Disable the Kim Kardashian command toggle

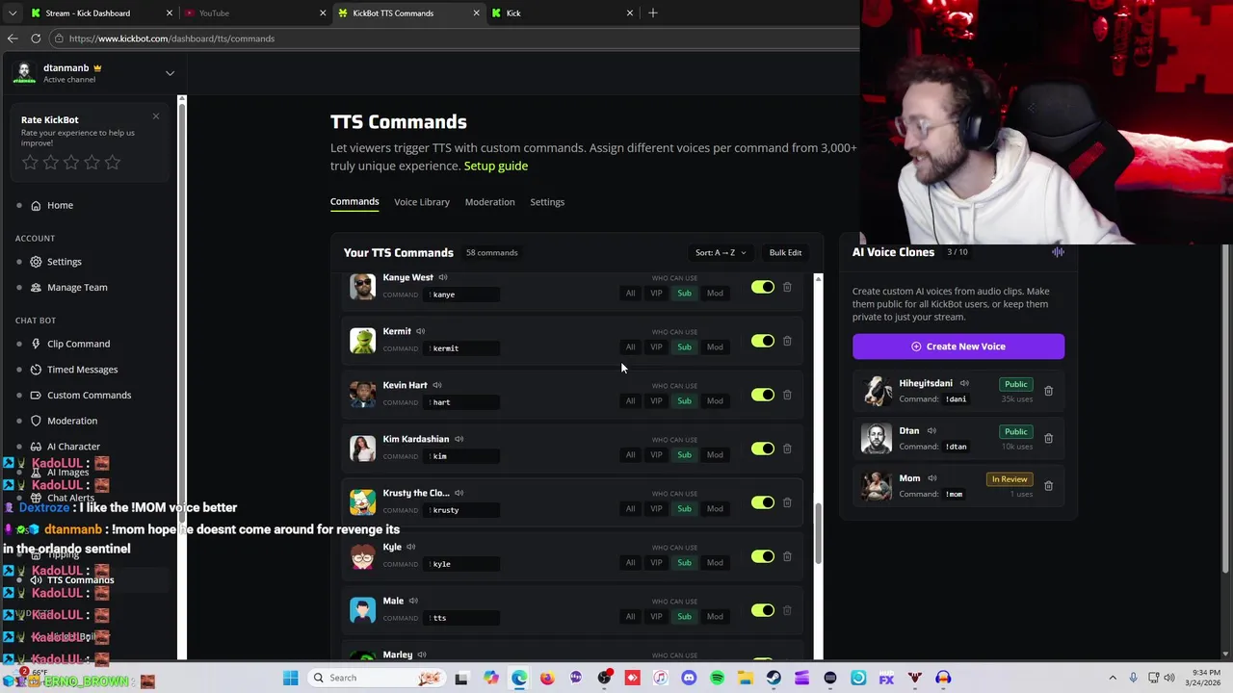(x=763, y=449)
